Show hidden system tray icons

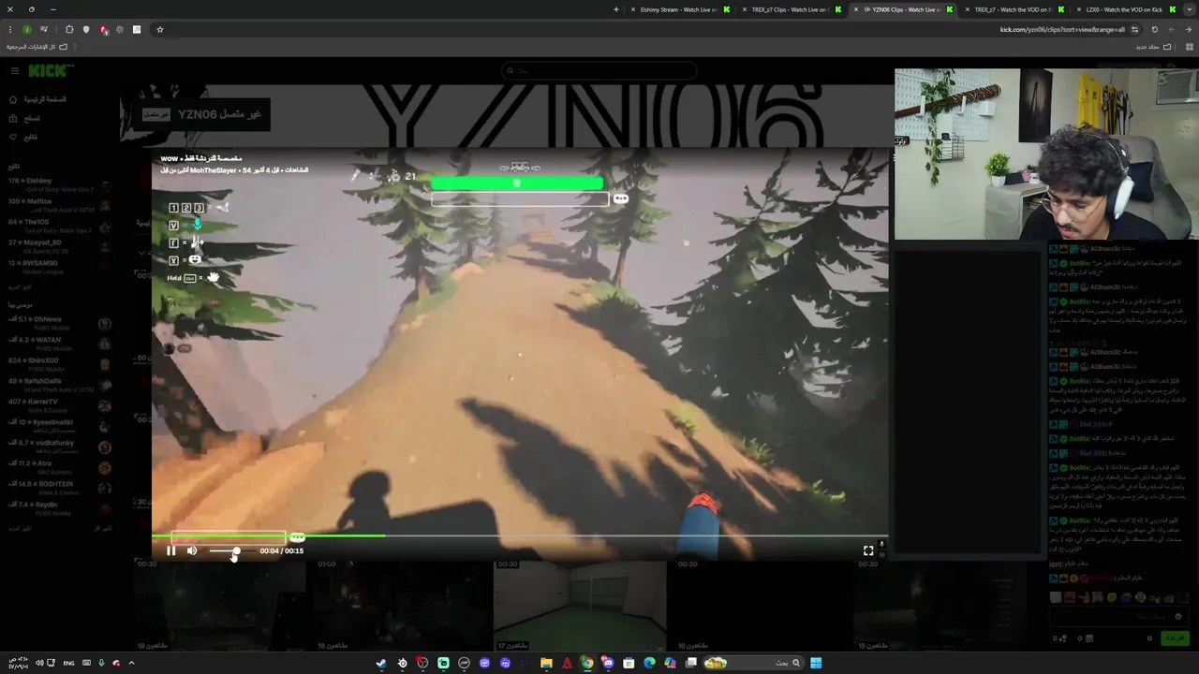click(131, 663)
